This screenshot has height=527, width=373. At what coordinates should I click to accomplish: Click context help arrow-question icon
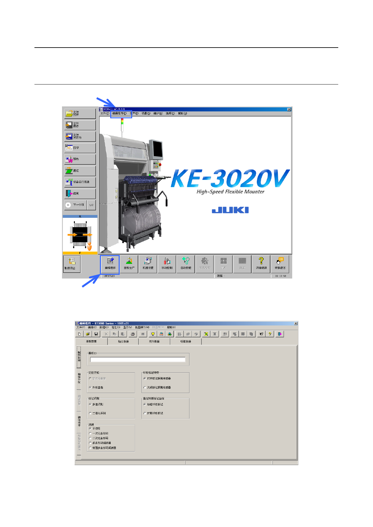pyautogui.click(x=261, y=334)
